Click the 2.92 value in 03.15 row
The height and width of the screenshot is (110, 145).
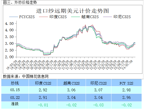coord(43,90)
